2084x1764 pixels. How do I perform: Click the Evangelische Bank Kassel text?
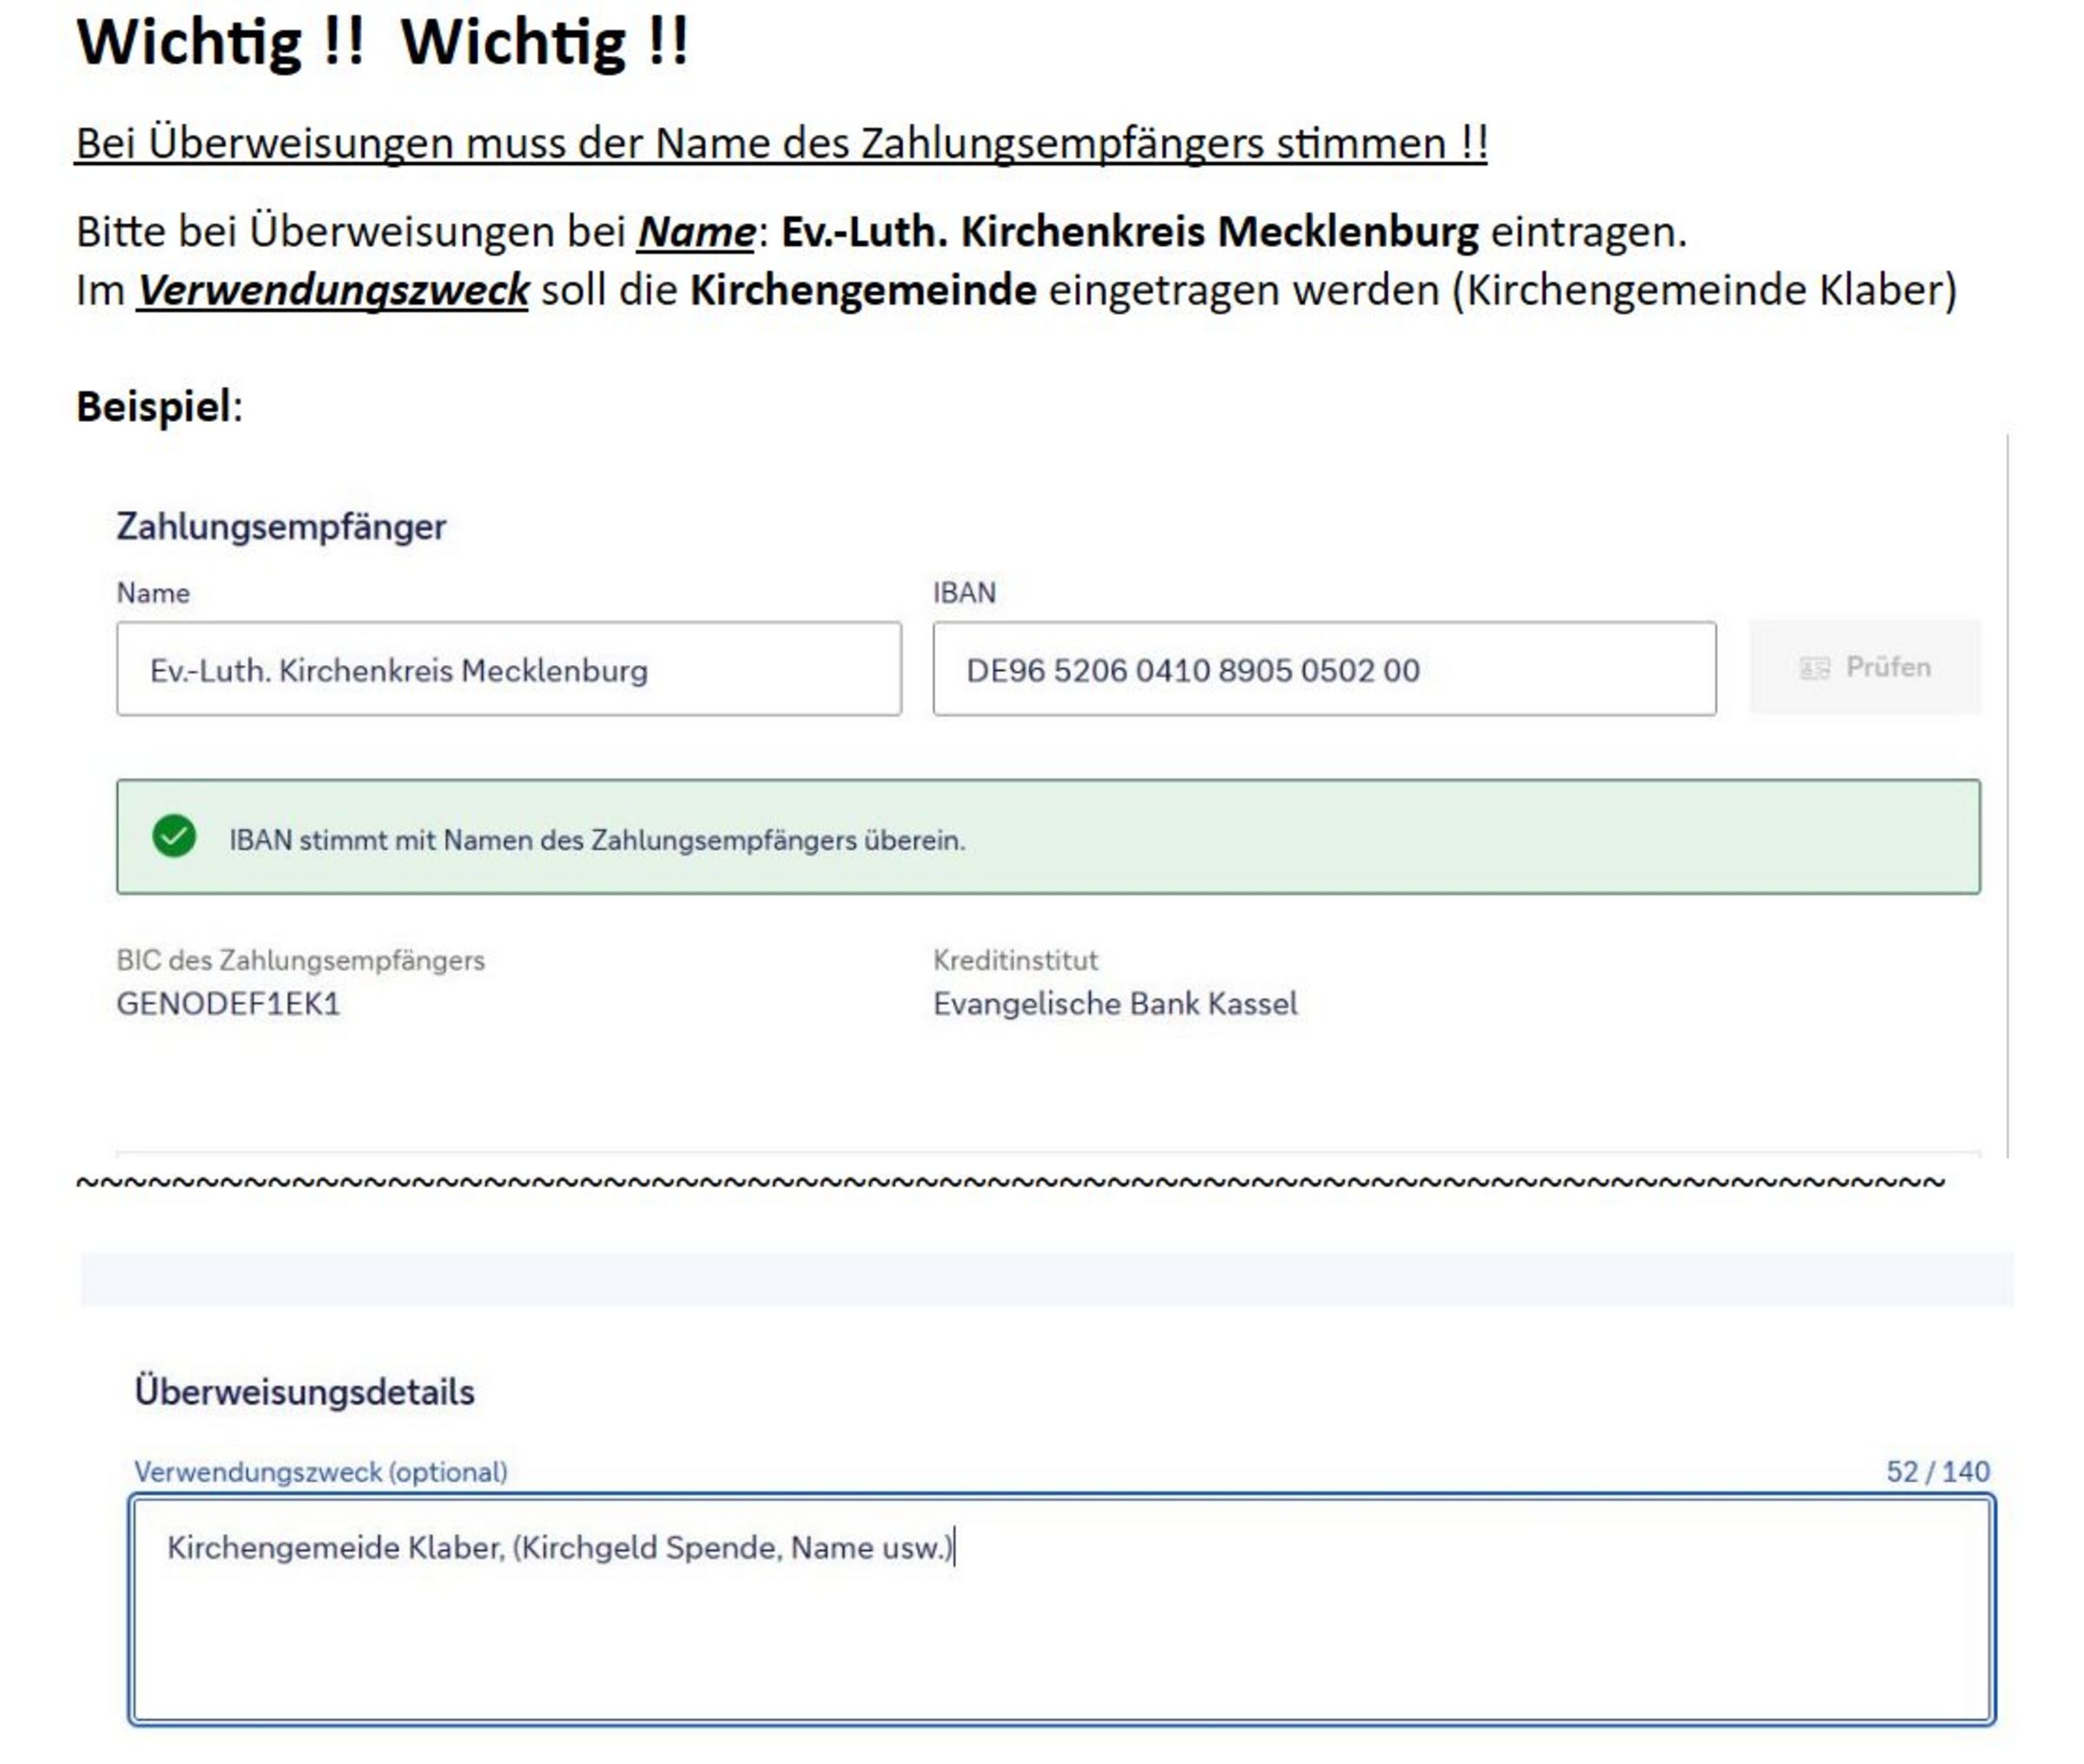tap(1114, 1003)
